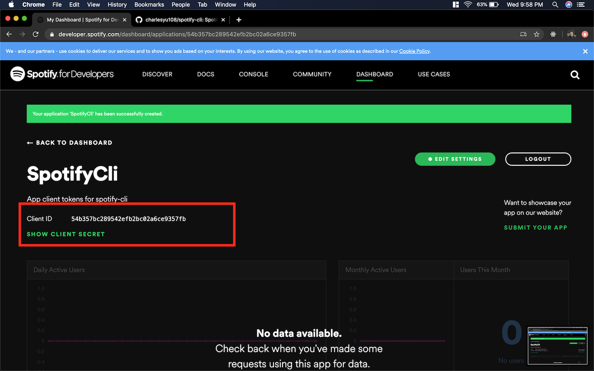The image size is (594, 371).
Task: Open the Dashboard nav item
Action: 375,74
